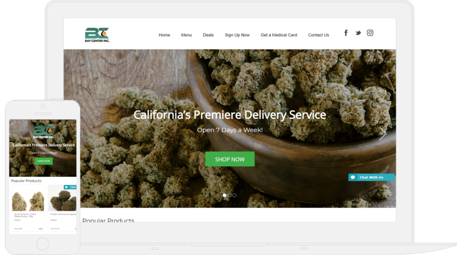This screenshot has width=457, height=255.
Task: Open the Menu navigation item
Action: (x=186, y=35)
